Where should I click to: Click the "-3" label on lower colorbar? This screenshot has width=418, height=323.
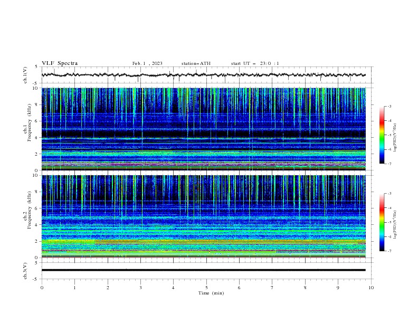coord(389,194)
